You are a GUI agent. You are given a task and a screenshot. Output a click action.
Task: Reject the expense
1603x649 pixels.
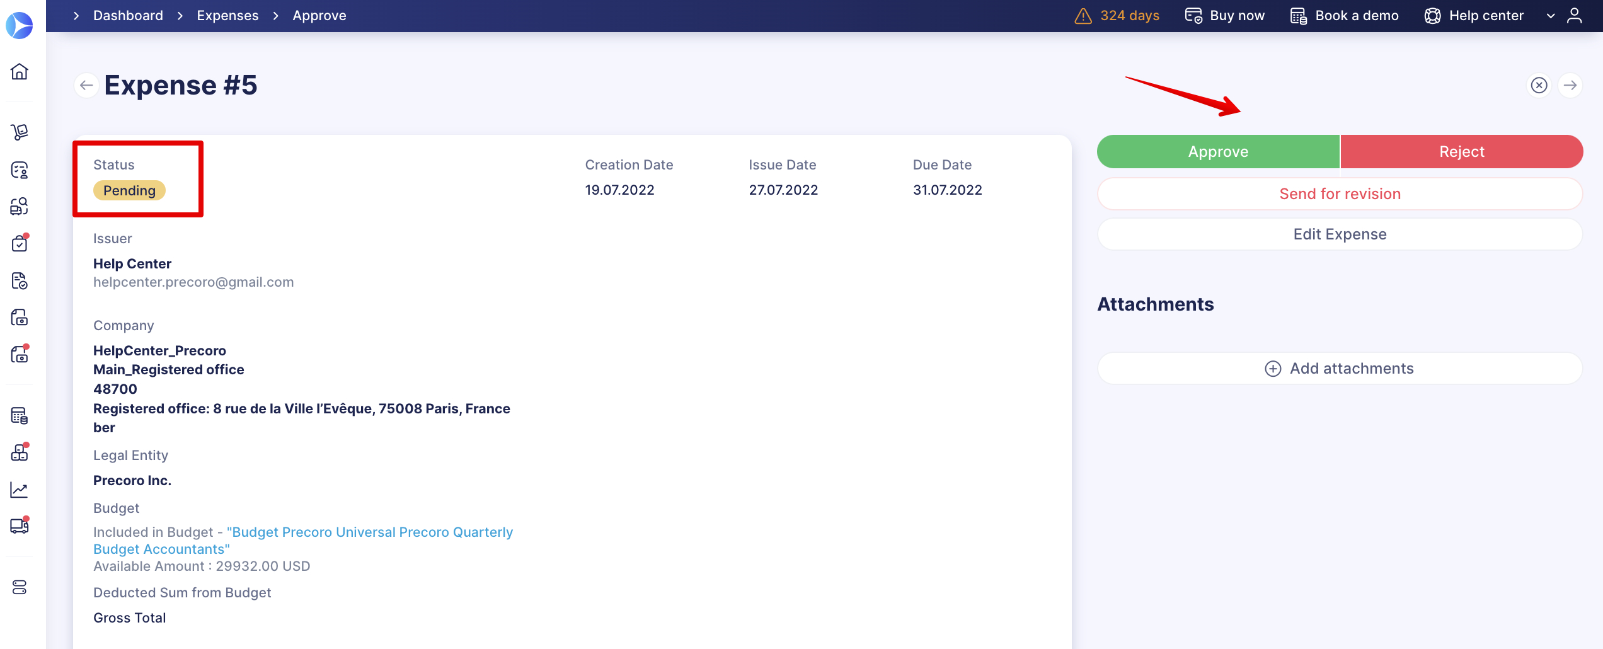[1462, 152]
